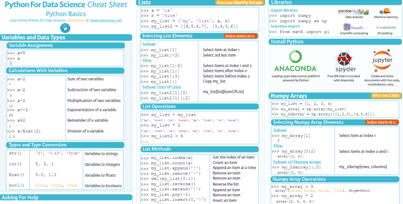Click the Anaconda logo
This screenshot has width=403, height=204.
coord(295,61)
